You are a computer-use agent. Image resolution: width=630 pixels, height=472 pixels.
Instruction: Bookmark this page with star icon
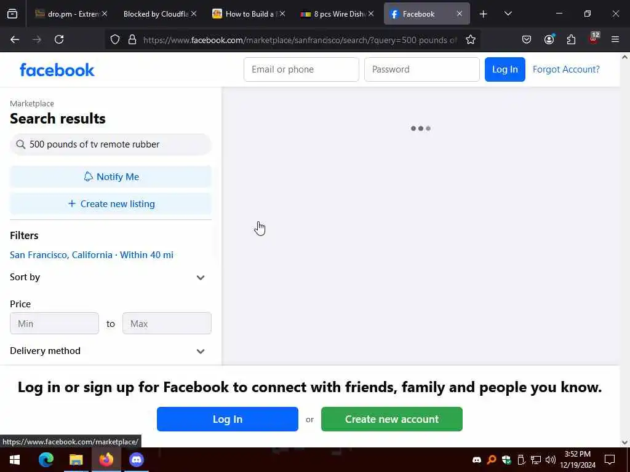[471, 40]
